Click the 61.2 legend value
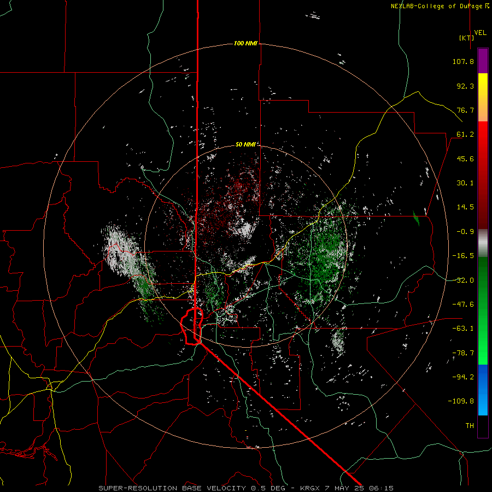The image size is (492, 492). click(465, 134)
